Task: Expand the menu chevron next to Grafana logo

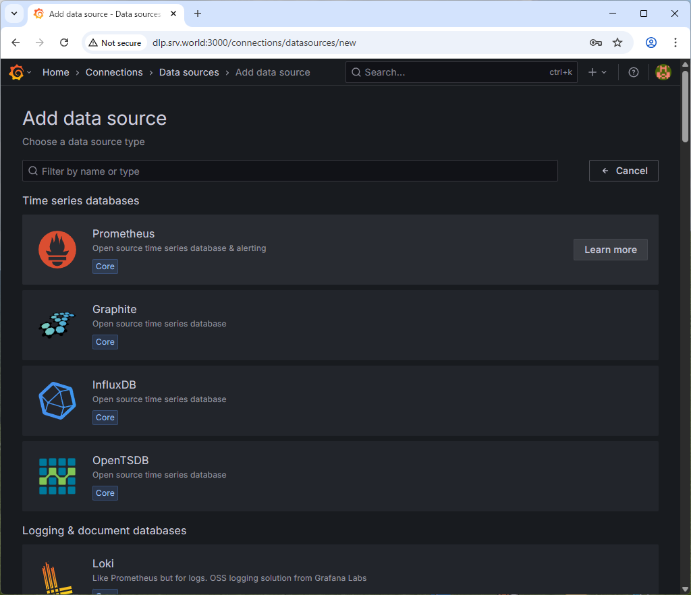Action: (x=29, y=72)
